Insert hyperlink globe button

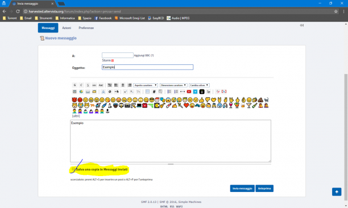click(81, 91)
